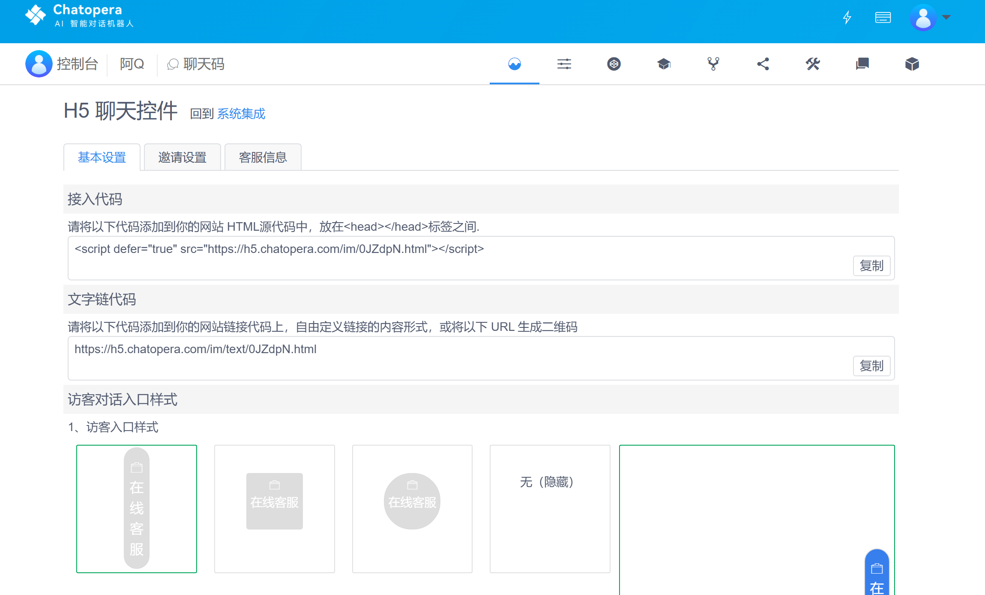This screenshot has height=595, width=985.
Task: Select the blue wave overview nav icon
Action: click(x=515, y=64)
